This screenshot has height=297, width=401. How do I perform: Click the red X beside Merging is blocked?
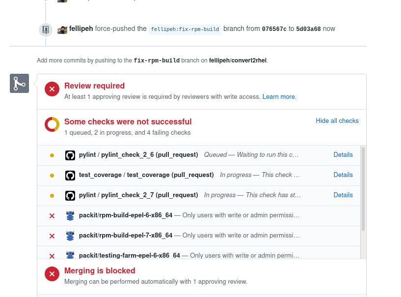52,274
